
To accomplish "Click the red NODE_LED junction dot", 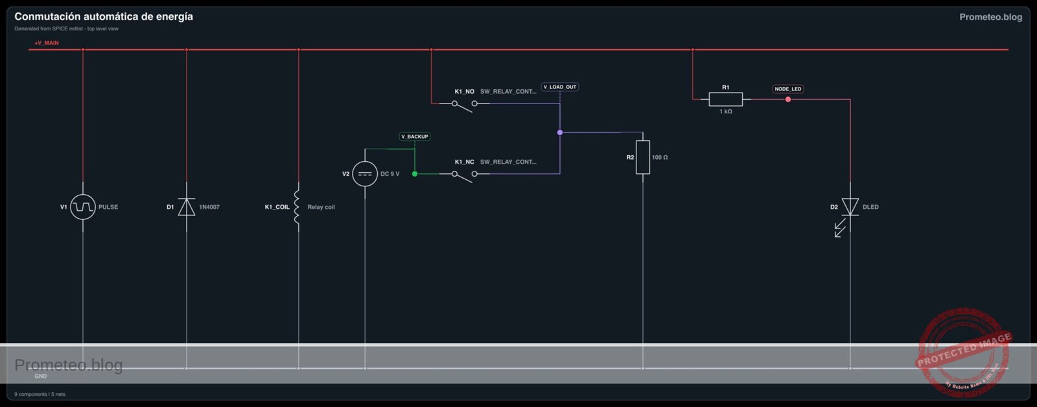I will pos(788,100).
